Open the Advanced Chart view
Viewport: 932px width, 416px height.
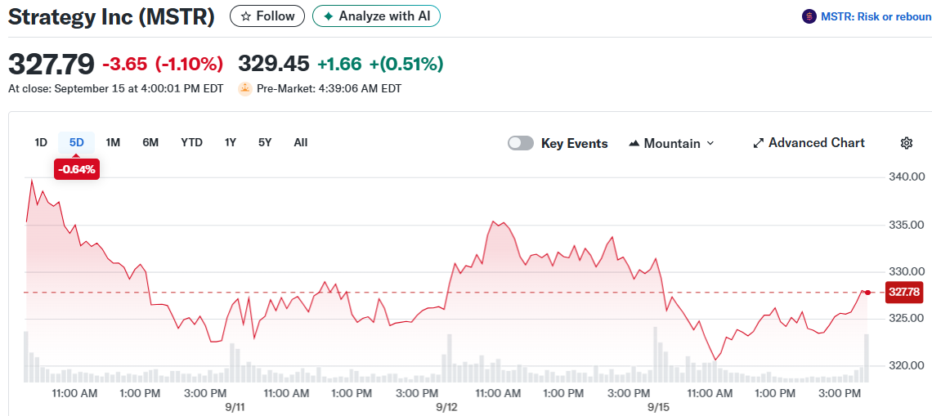click(x=809, y=143)
